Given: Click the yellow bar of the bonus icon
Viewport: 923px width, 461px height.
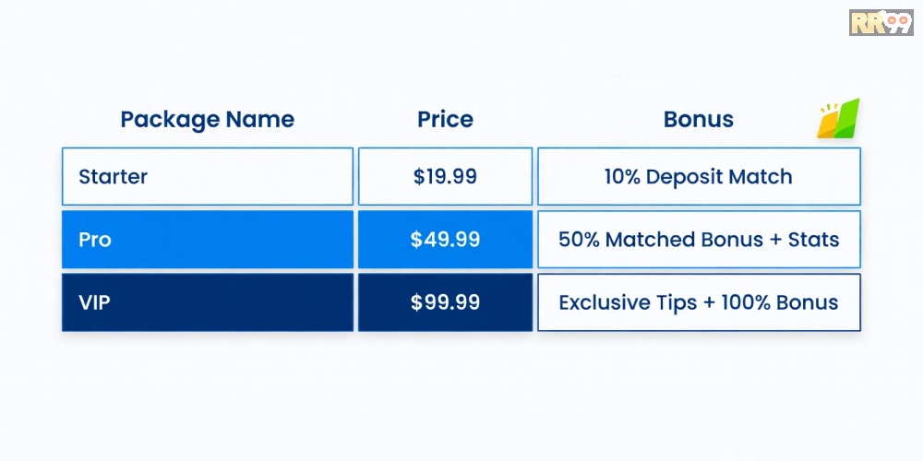Looking at the screenshot, I should (x=829, y=124).
